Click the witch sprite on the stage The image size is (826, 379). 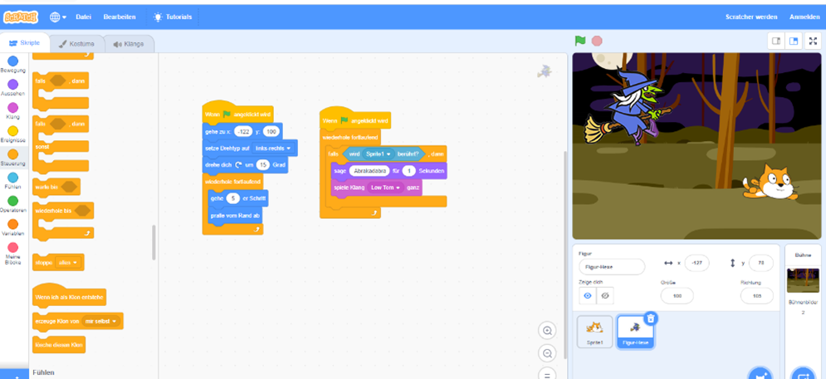coord(629,107)
